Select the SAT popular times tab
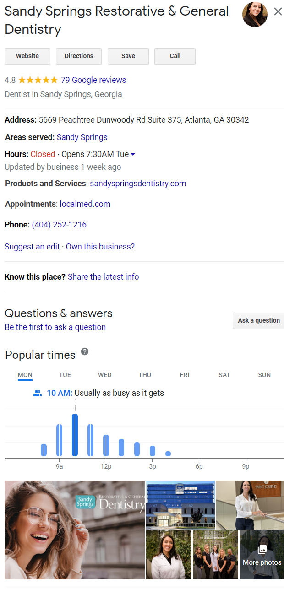 point(224,375)
